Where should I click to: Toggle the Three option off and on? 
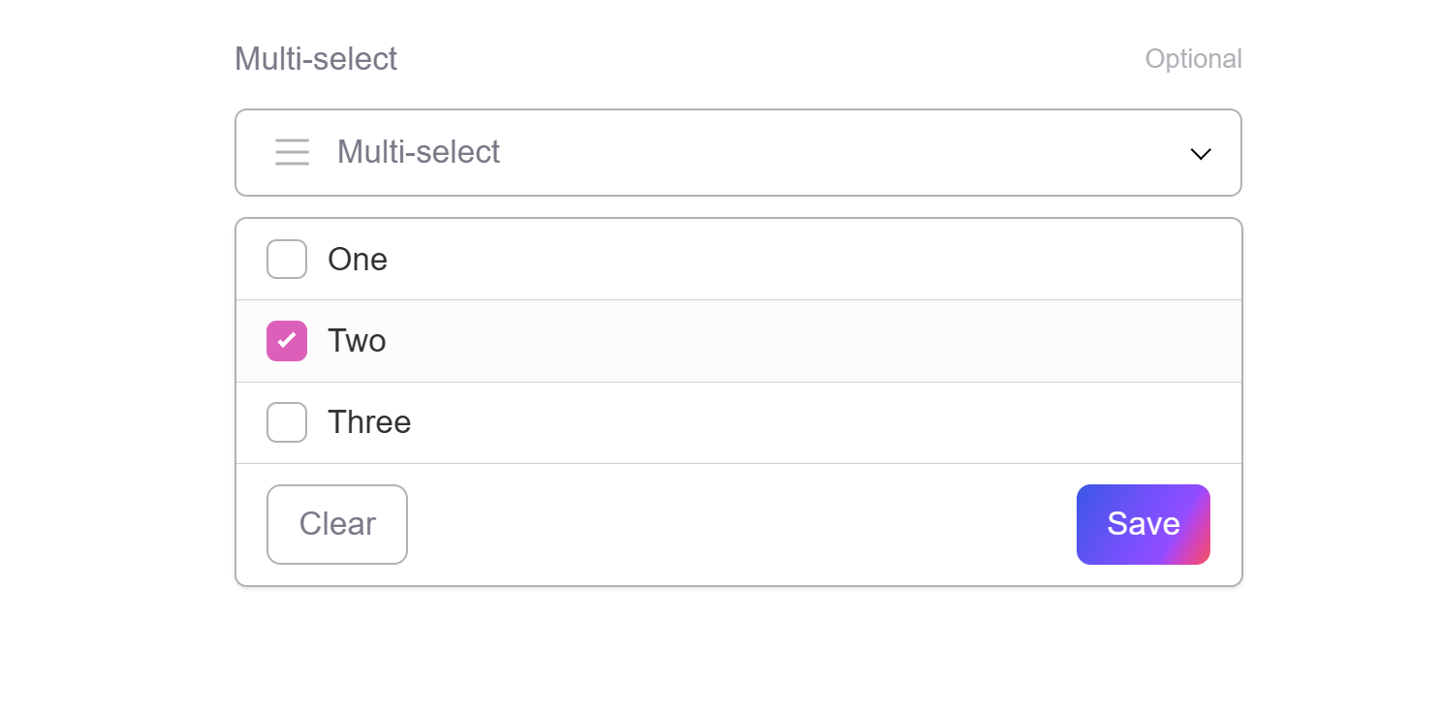pyautogui.click(x=287, y=422)
